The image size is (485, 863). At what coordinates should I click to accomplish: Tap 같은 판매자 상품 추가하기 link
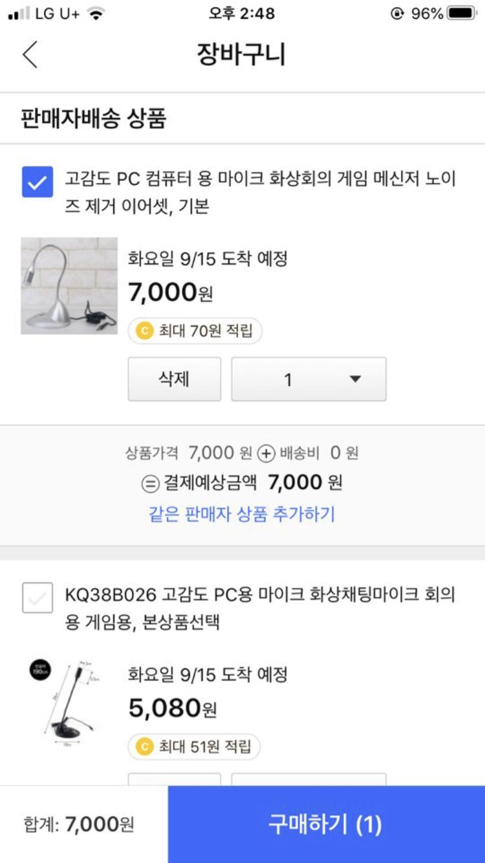[x=242, y=514]
